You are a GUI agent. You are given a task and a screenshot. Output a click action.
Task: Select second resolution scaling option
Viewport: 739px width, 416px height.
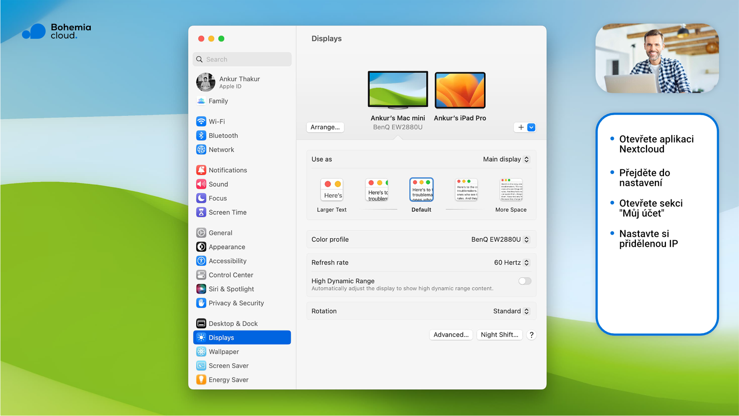[x=377, y=190]
